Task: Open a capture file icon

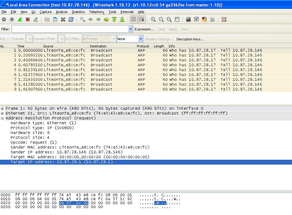Action: coord(47,19)
